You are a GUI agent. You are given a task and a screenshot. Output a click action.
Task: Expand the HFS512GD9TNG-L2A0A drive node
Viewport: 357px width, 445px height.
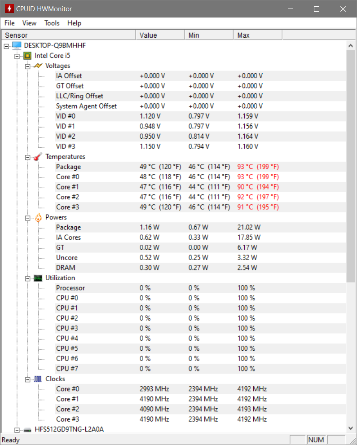17,429
